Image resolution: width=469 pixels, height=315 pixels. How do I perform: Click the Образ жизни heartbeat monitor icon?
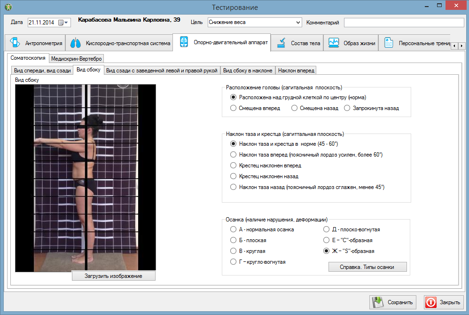[x=334, y=43]
